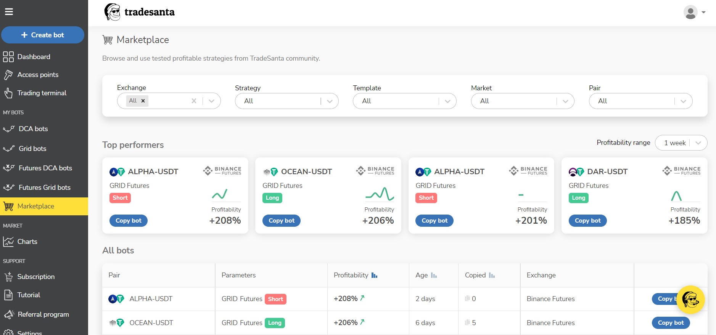Click the Create bot button
The height and width of the screenshot is (335, 716).
click(43, 35)
